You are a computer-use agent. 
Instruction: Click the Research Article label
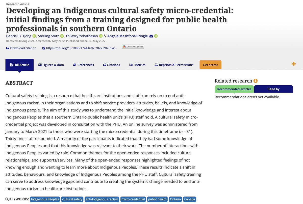17,4
